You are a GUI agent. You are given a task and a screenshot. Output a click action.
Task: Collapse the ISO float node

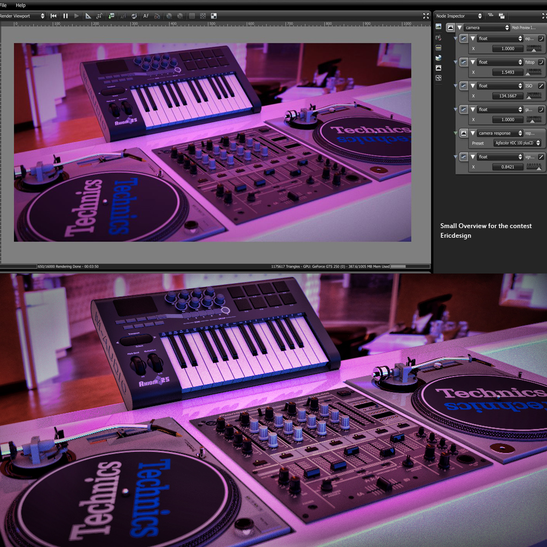473,86
